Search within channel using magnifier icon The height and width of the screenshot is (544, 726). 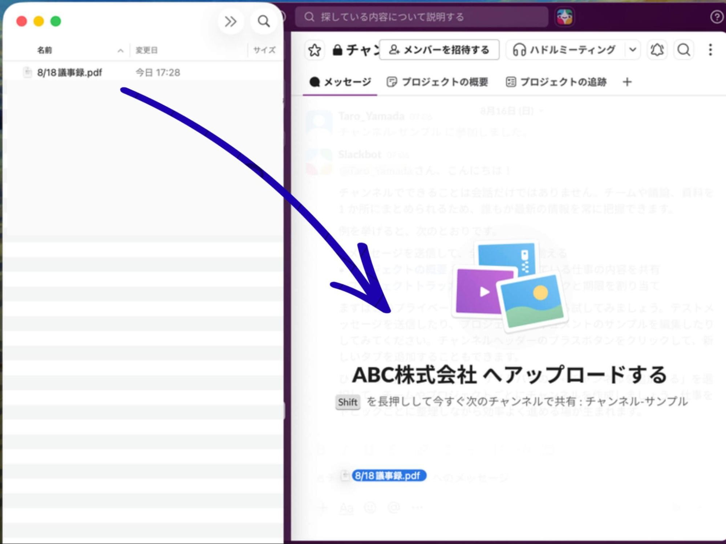(684, 50)
